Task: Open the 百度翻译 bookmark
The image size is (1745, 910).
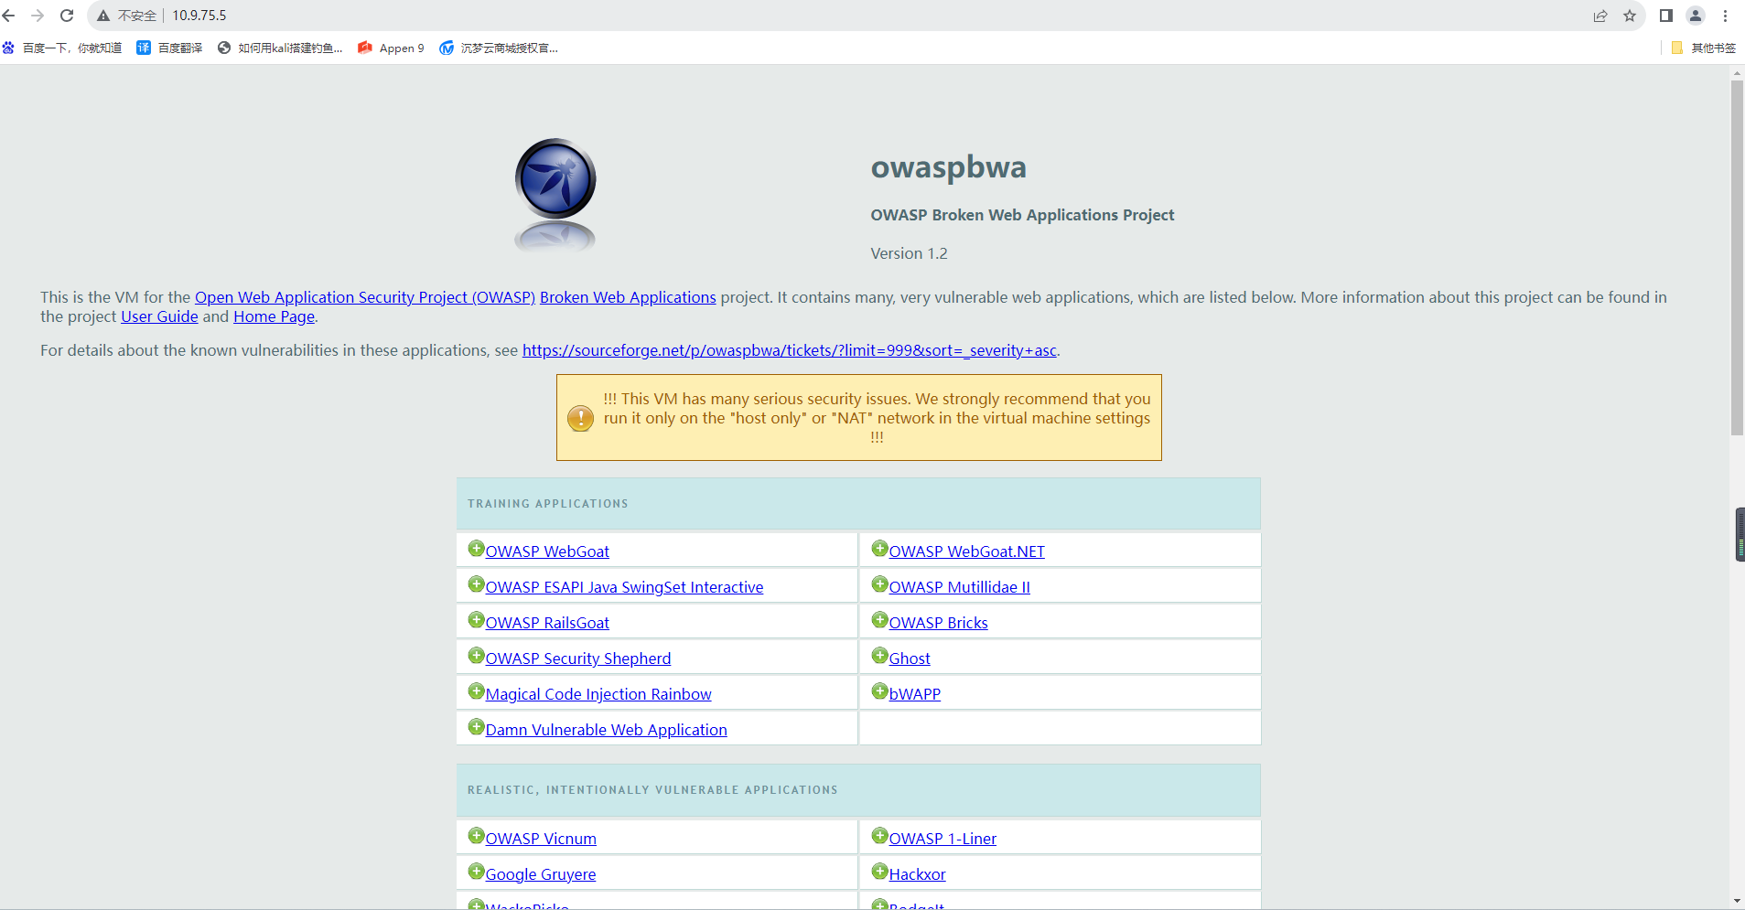Action: [170, 48]
